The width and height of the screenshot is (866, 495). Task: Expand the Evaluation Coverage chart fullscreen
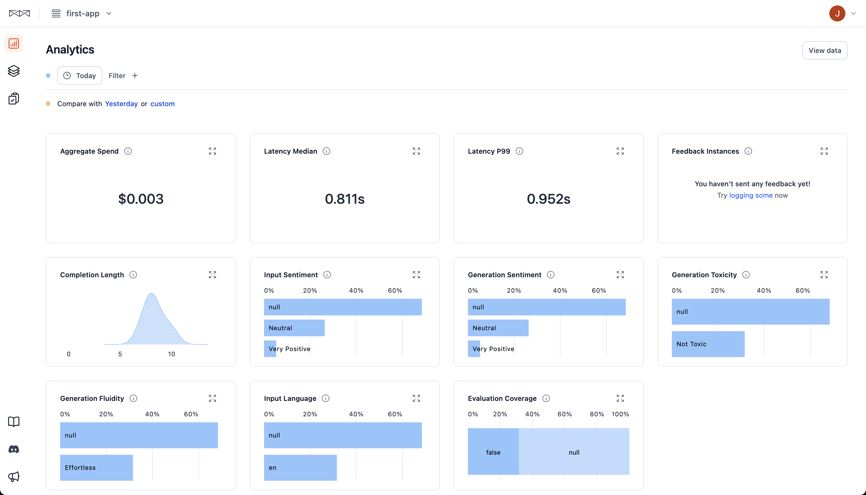620,398
